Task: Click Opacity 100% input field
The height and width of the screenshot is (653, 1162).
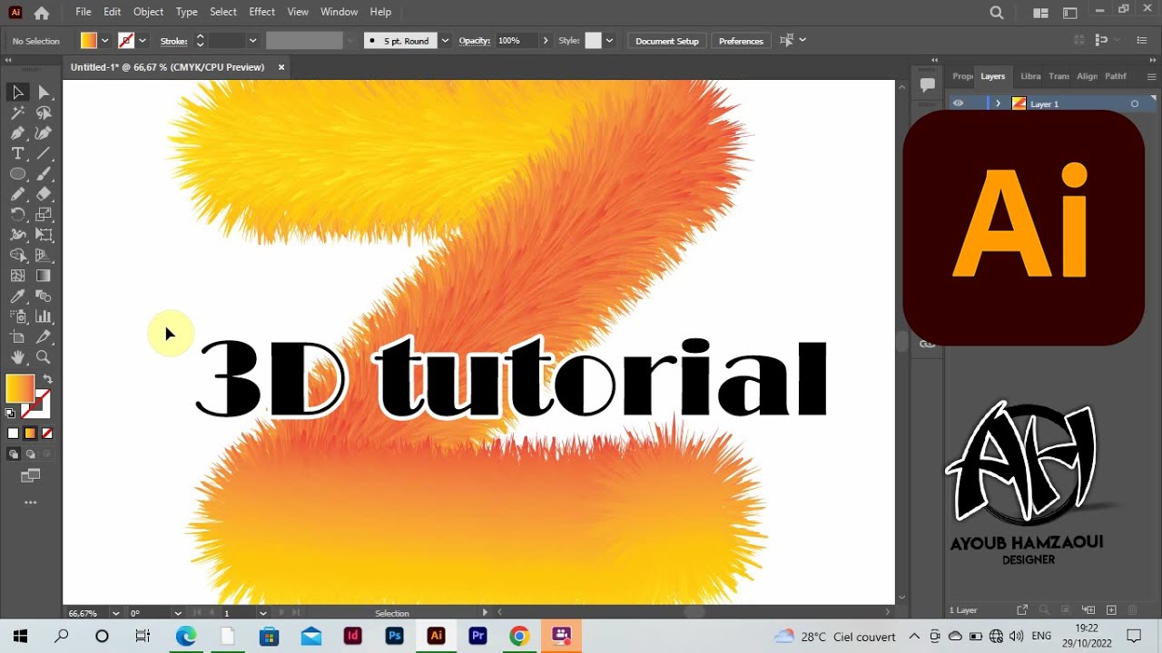Action: [x=516, y=41]
